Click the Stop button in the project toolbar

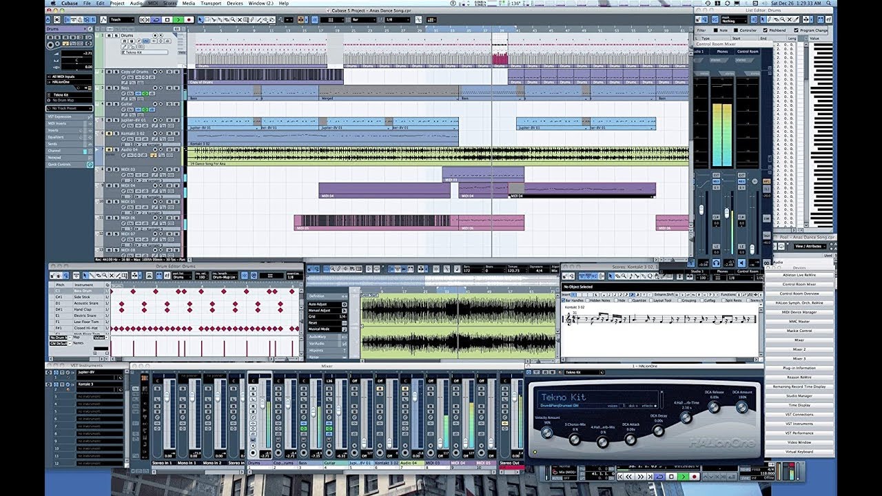(167, 20)
